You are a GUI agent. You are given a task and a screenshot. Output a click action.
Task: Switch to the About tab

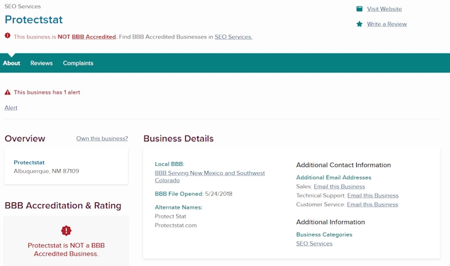pyautogui.click(x=12, y=63)
